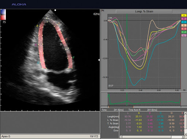Open the Longi. % Strain graph selector
This screenshot has height=139, width=187.
[144, 11]
